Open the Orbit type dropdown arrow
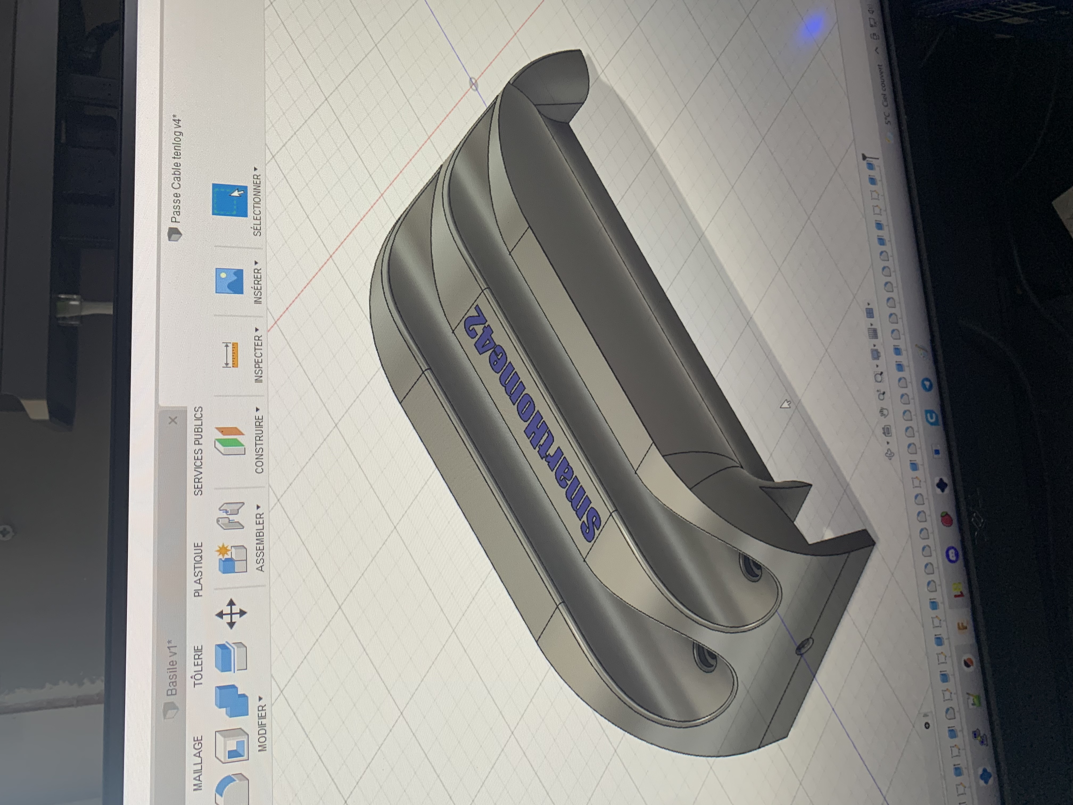The height and width of the screenshot is (805, 1073). [888, 443]
